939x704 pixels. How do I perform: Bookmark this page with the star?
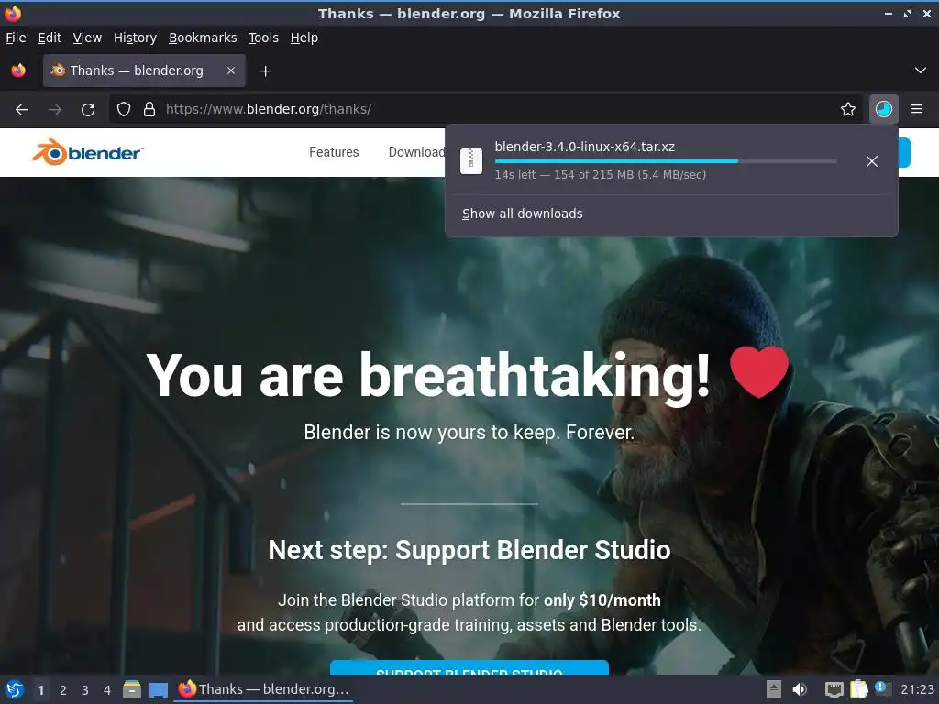coord(848,109)
